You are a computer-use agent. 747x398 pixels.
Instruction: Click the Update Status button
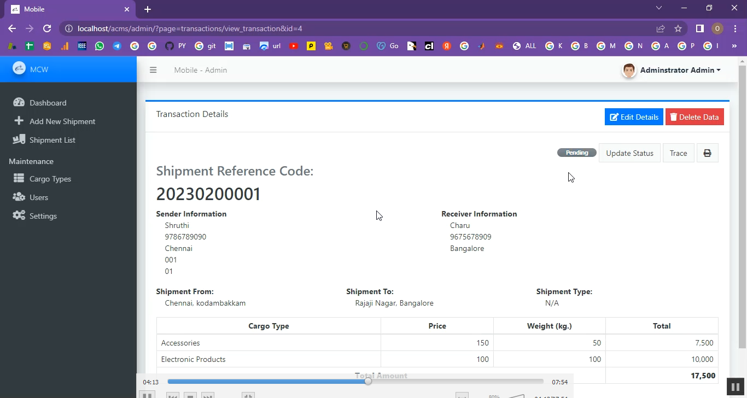[629, 153]
